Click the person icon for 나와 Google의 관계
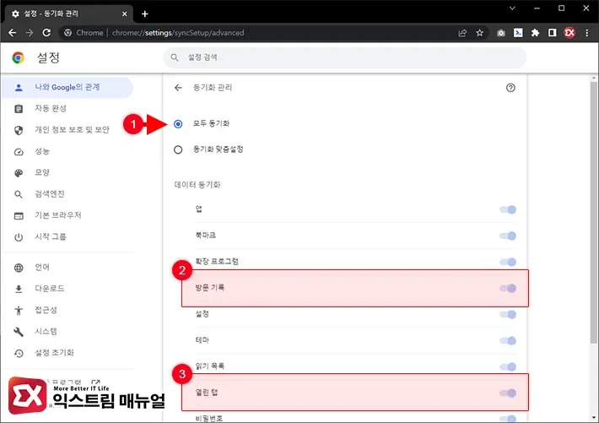The image size is (599, 423). click(19, 88)
